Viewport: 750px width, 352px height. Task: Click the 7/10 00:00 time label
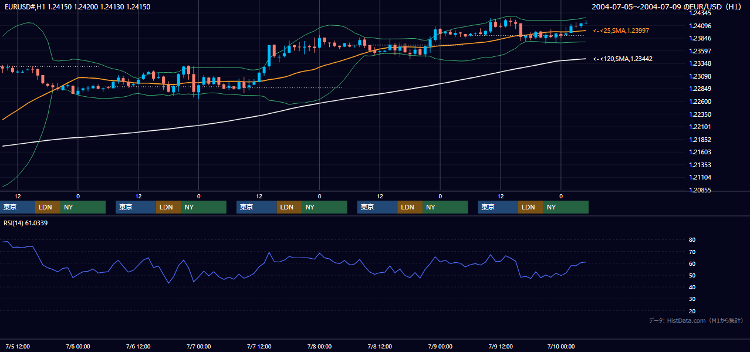tap(561, 346)
